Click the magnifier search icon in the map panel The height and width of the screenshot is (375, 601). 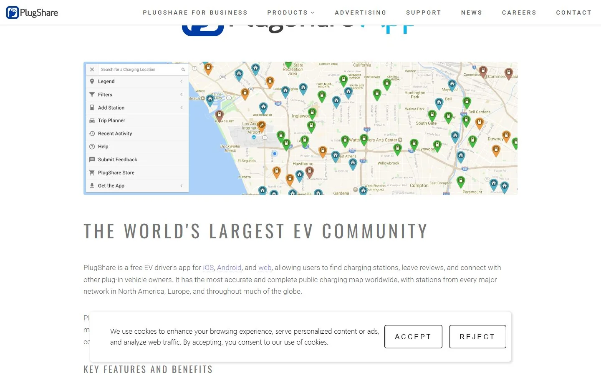(x=183, y=70)
